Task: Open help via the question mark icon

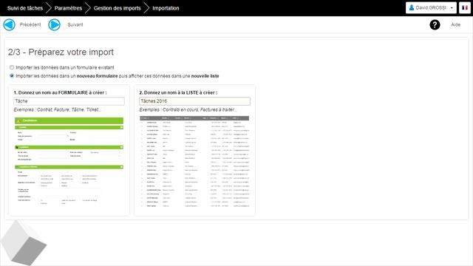Action: [x=435, y=24]
